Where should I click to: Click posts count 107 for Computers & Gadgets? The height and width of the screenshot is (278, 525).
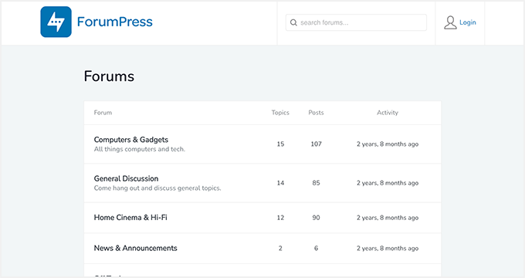coord(316,144)
